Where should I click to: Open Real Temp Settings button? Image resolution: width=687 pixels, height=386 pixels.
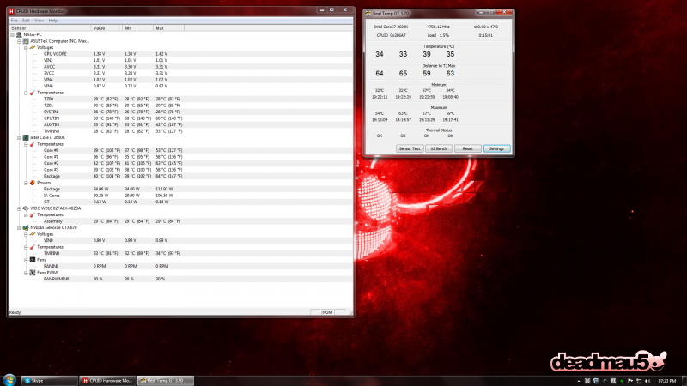point(497,148)
